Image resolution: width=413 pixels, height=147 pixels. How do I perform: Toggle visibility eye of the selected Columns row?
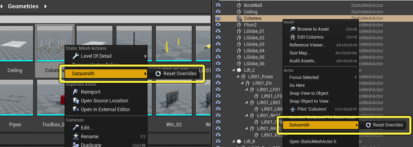pyautogui.click(x=218, y=18)
